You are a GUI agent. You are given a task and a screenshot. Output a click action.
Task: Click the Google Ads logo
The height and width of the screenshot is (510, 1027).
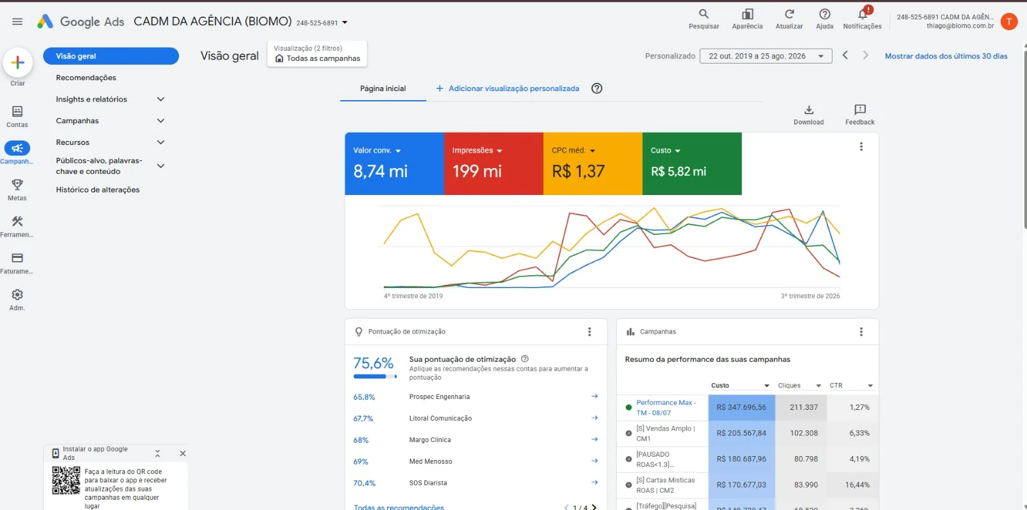click(80, 22)
